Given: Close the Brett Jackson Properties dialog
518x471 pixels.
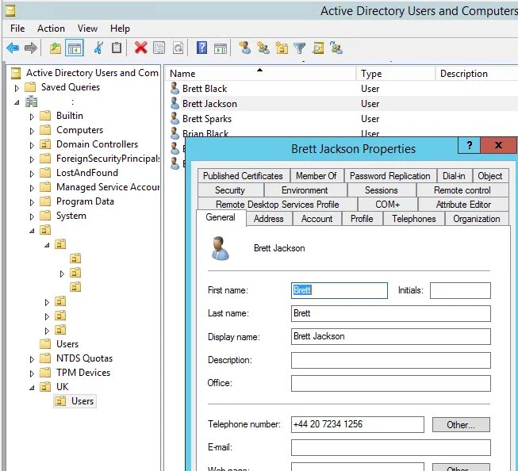Looking at the screenshot, I should [498, 145].
